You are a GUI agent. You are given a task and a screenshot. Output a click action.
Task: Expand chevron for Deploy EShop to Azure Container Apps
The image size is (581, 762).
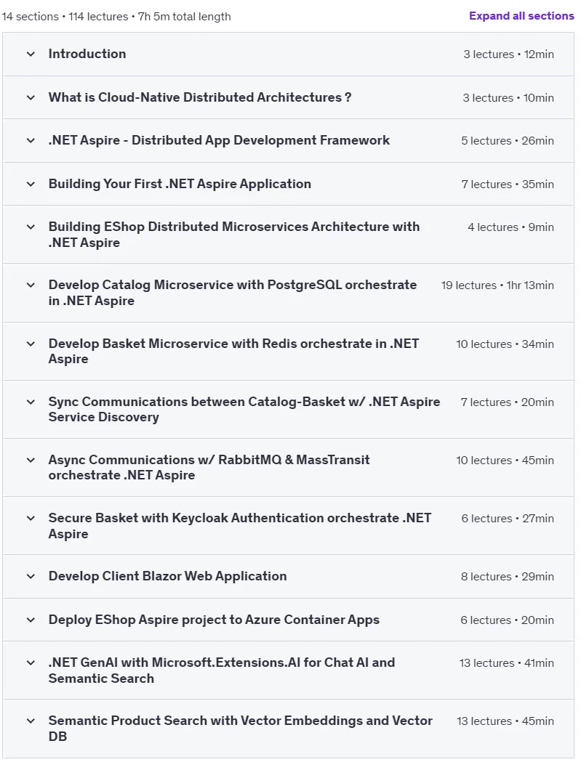[x=31, y=620]
